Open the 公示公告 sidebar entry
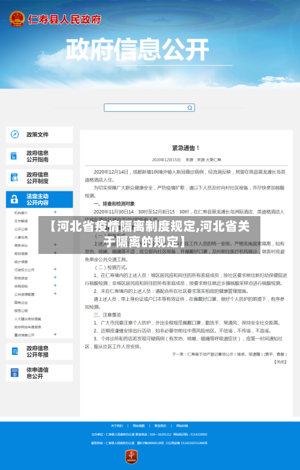This screenshot has height=470, width=300. (x=21, y=229)
